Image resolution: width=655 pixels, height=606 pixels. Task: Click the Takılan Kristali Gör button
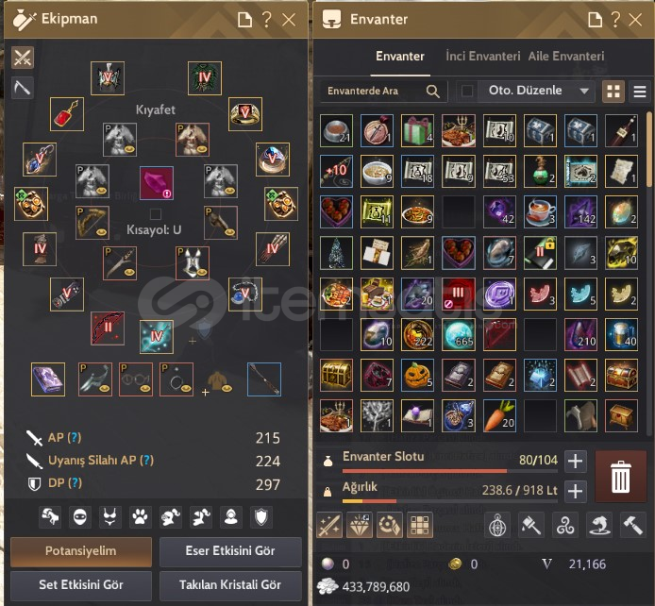[230, 584]
